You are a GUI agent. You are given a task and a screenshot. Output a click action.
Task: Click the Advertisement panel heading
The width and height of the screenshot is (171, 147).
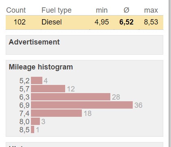34,42
